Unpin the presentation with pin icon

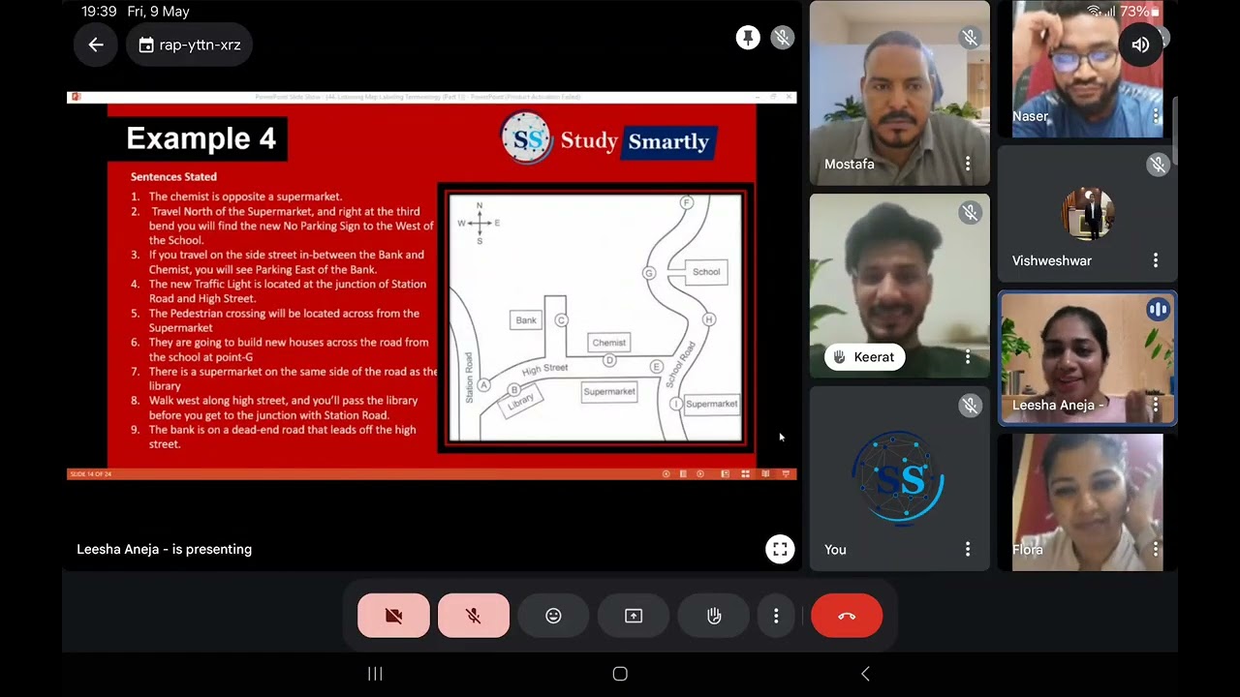(x=748, y=38)
